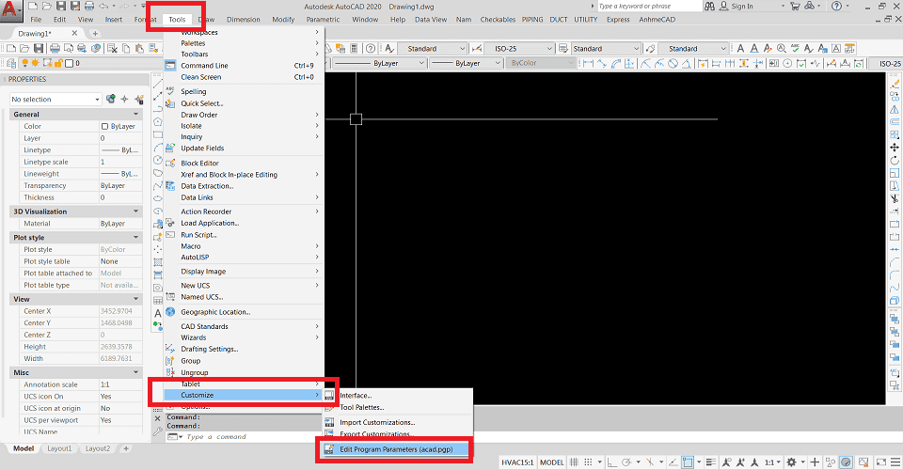Click the Text Style icon before Standard dropdown
Screen dimensions: 903x470
point(389,48)
